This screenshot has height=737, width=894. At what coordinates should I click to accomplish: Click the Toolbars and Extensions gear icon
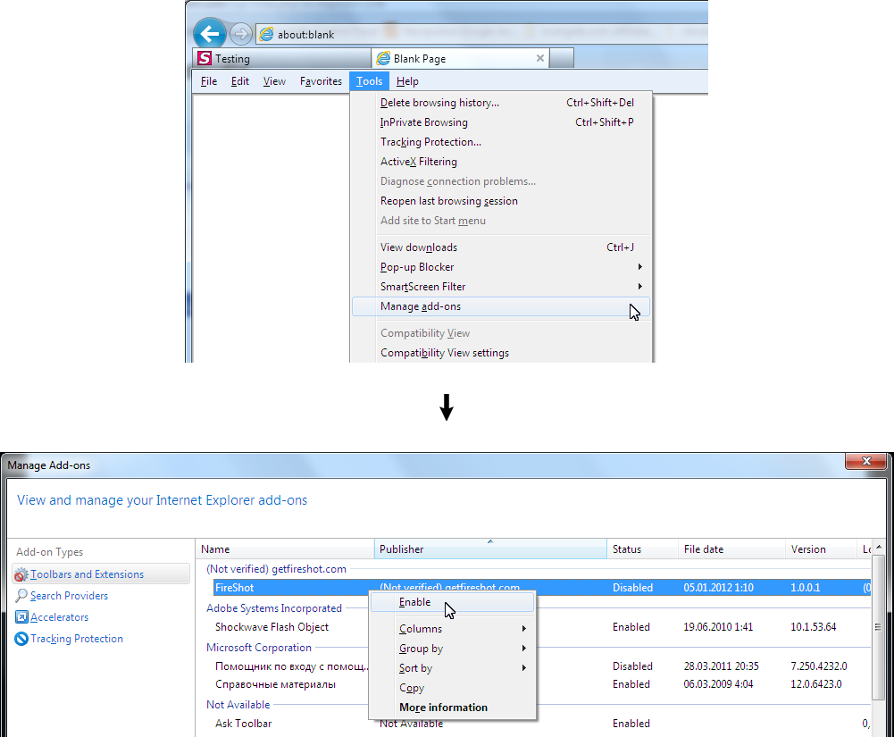pos(21,574)
